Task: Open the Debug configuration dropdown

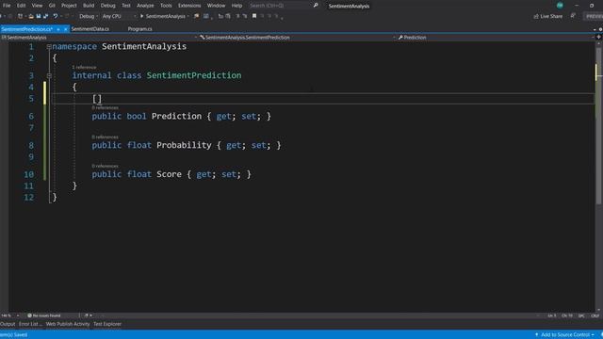Action: (89, 16)
